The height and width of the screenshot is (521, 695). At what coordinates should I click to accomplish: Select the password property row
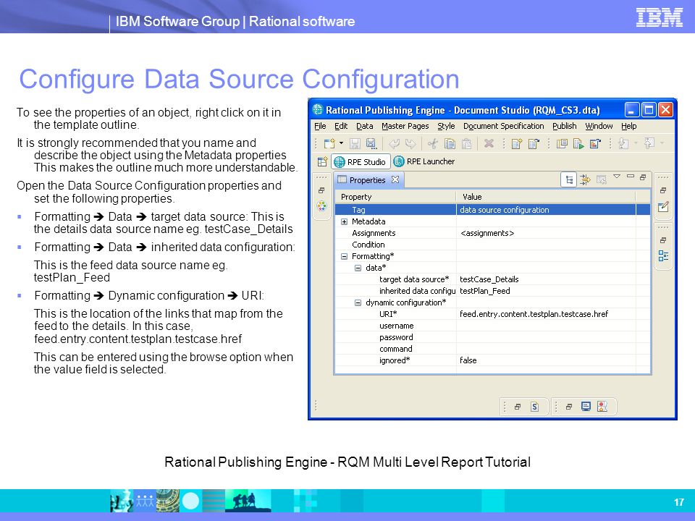click(x=492, y=337)
